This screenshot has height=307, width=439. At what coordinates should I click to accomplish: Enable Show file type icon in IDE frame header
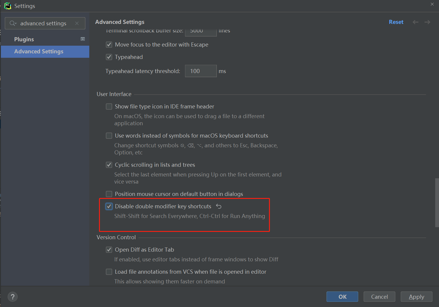click(x=109, y=106)
